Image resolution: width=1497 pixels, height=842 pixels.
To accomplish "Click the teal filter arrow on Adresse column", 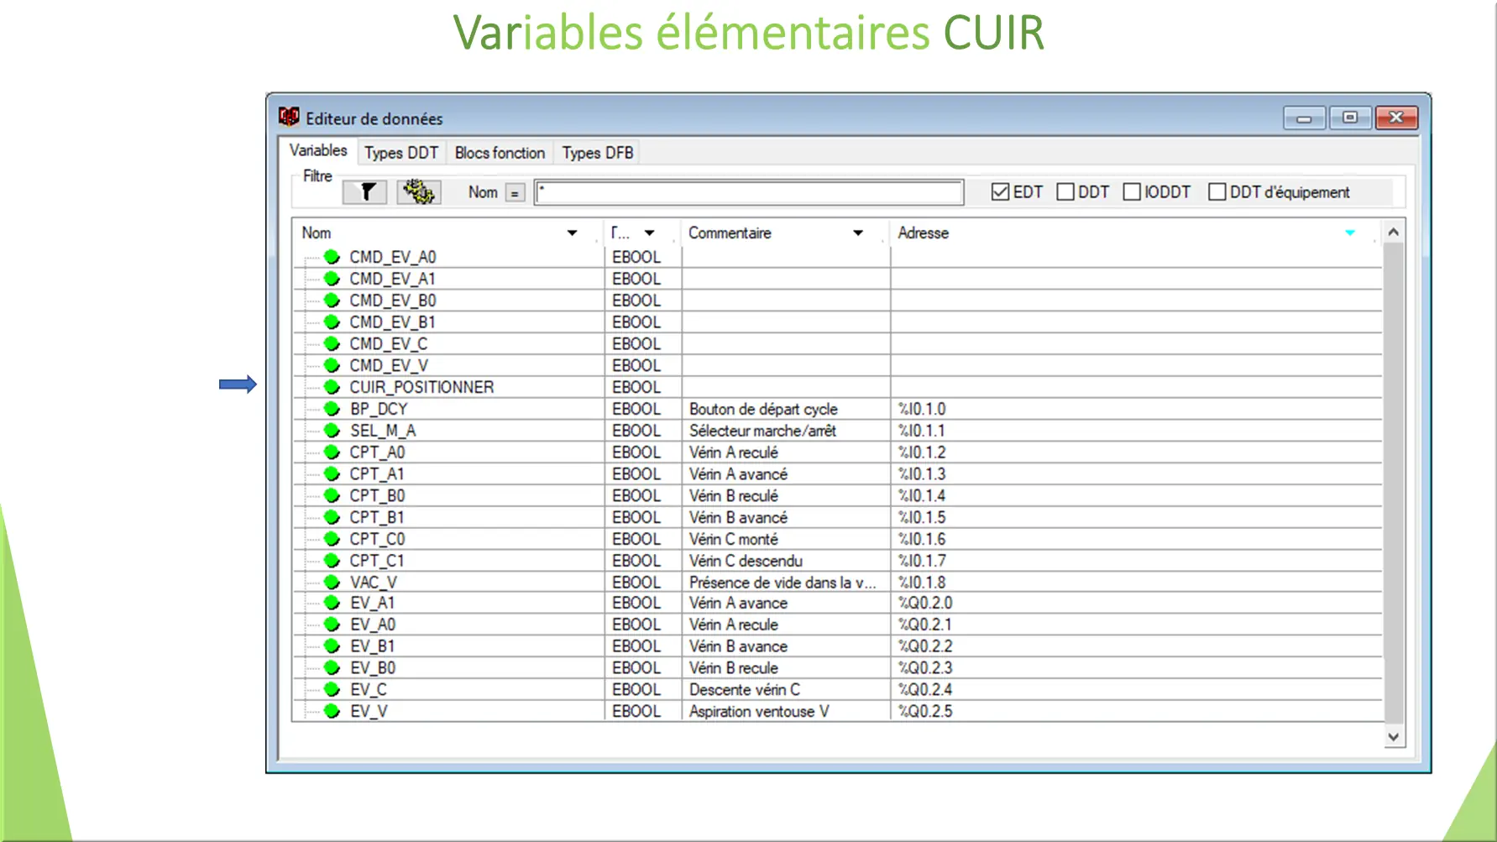I will (x=1350, y=233).
